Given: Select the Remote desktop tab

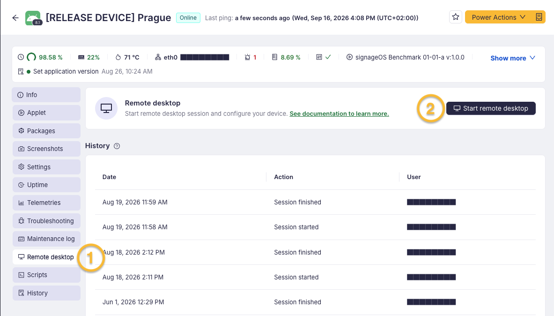Looking at the screenshot, I should (46, 257).
